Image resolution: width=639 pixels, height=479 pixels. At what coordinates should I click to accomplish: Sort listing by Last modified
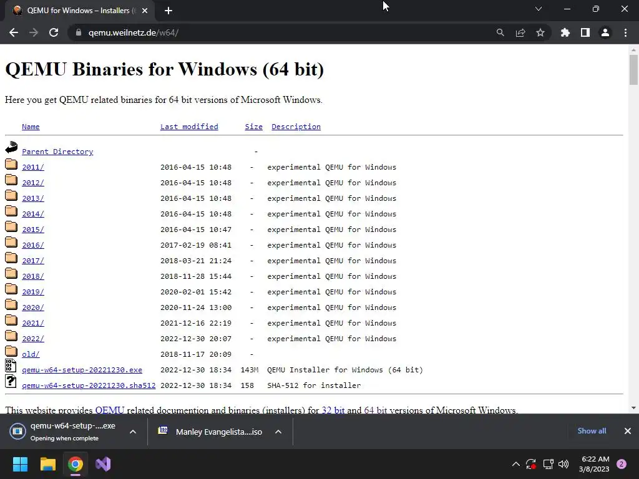(189, 127)
